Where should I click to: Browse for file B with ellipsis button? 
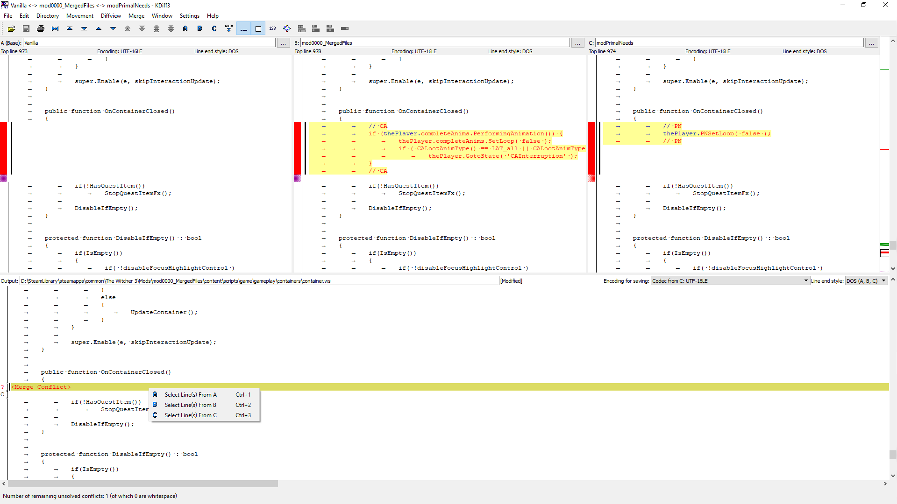point(577,43)
